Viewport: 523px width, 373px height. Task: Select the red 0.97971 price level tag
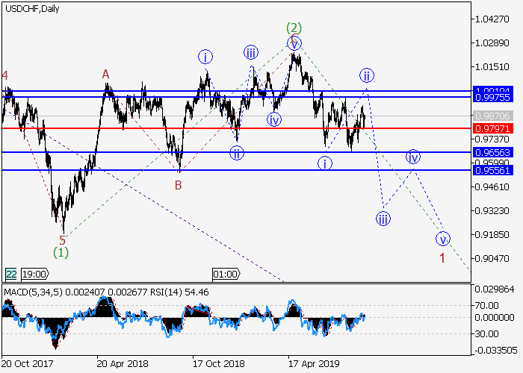tap(492, 128)
